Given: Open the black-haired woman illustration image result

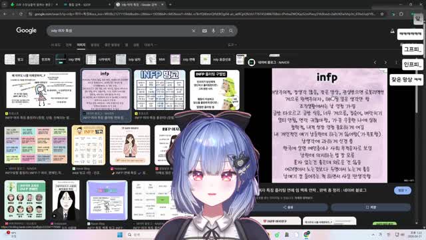Looking at the screenshot, I should point(66,200).
